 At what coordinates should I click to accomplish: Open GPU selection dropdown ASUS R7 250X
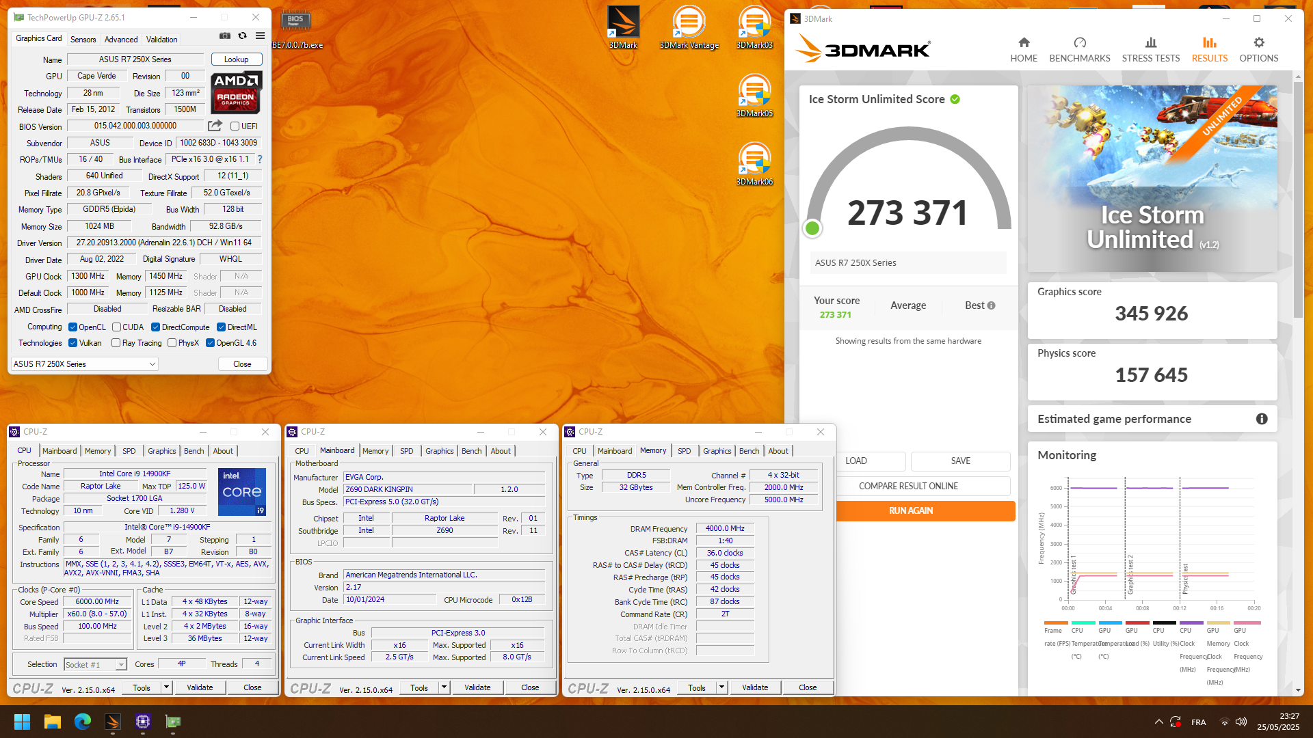pyautogui.click(x=85, y=364)
